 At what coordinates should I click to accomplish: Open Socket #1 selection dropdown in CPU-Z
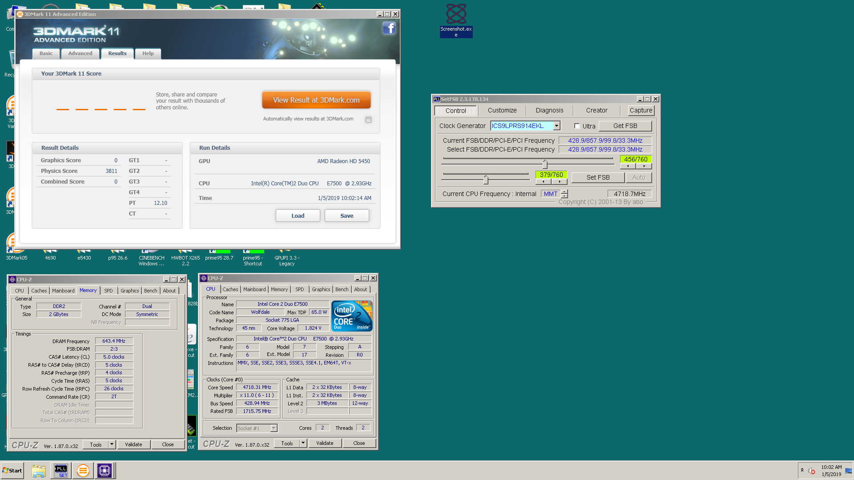click(274, 428)
